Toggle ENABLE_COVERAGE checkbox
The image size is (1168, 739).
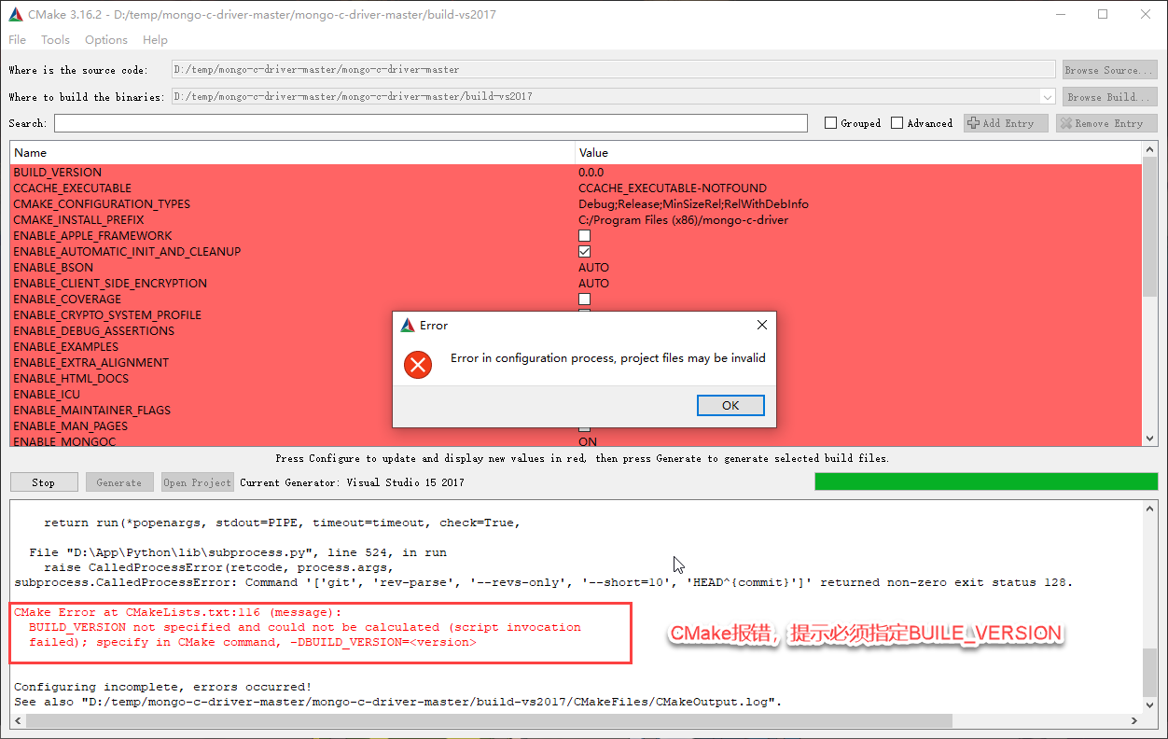pyautogui.click(x=584, y=300)
